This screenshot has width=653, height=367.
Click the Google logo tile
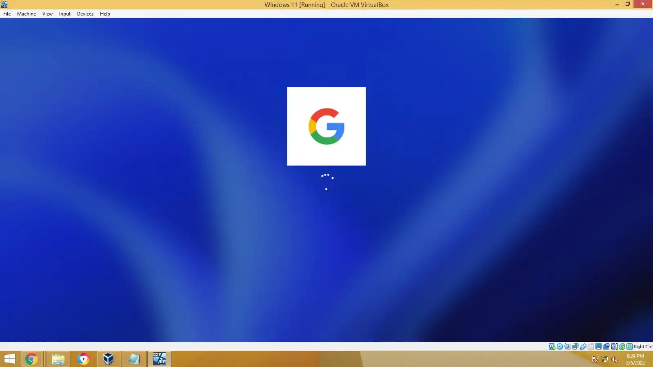tap(326, 126)
